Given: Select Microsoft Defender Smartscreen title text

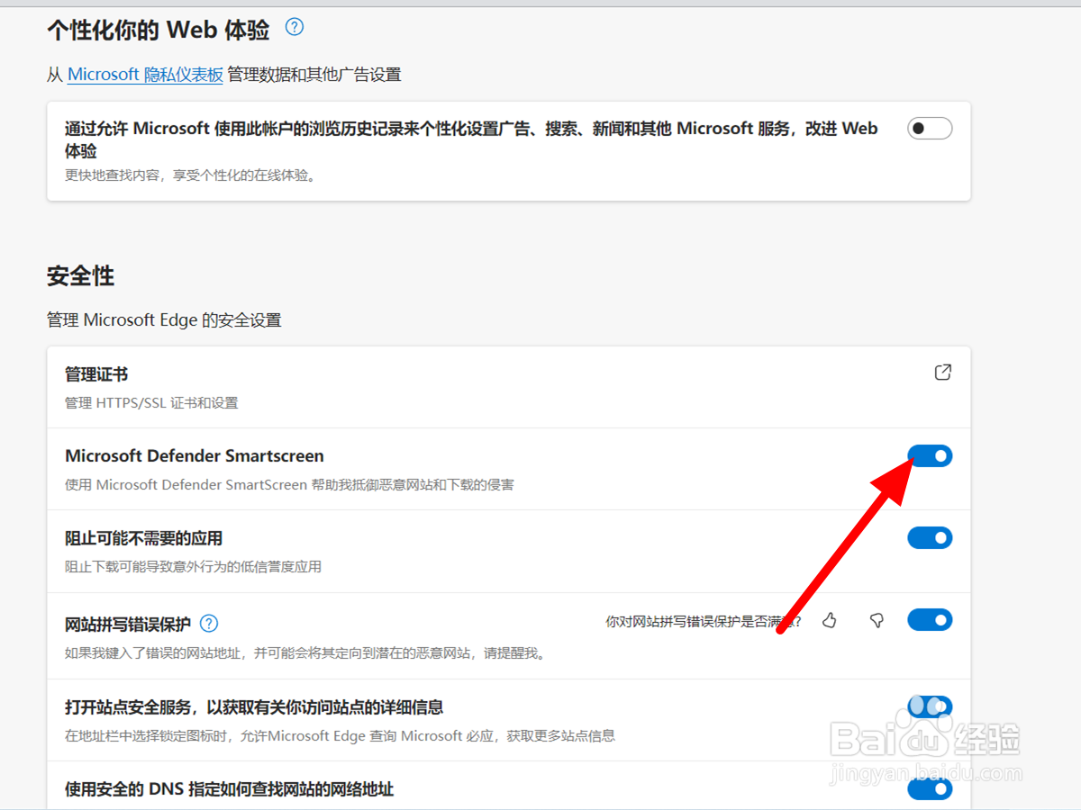Looking at the screenshot, I should [x=195, y=455].
